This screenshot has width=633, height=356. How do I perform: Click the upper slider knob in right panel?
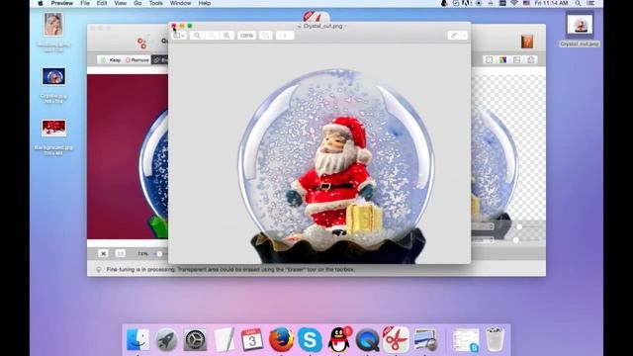[x=519, y=226]
